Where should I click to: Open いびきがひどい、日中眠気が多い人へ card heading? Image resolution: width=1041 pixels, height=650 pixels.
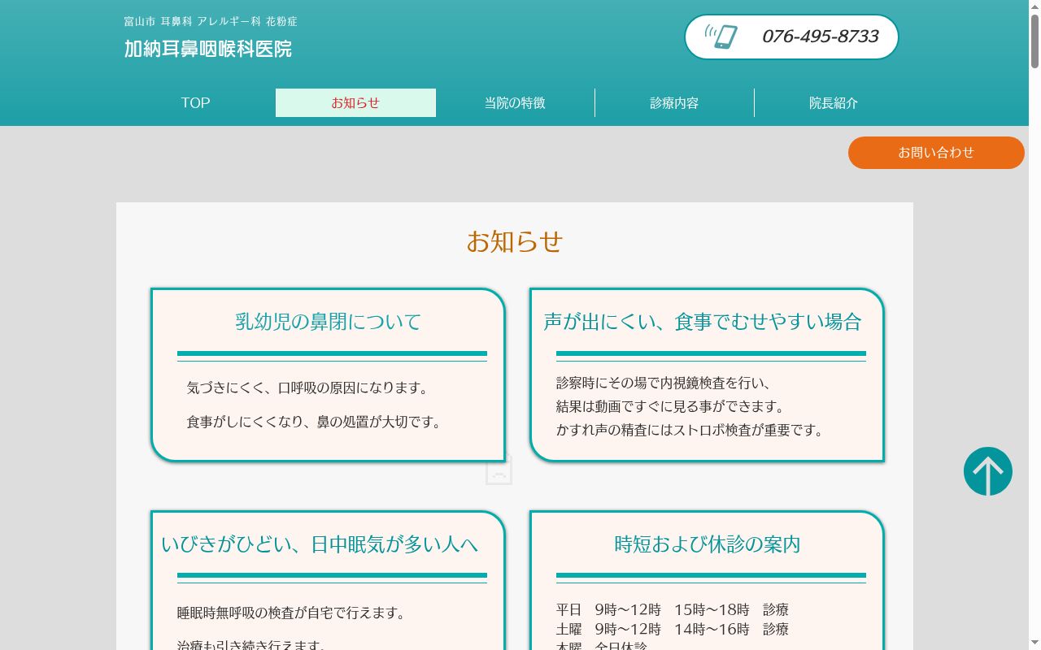coord(320,544)
